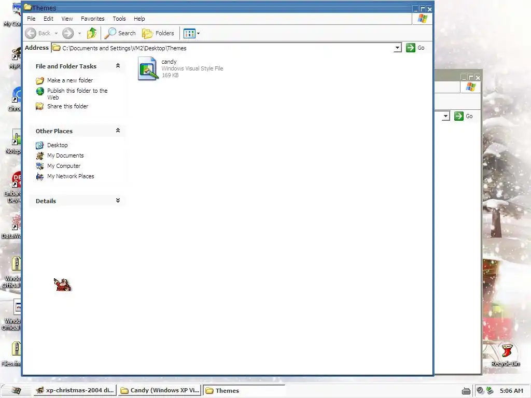This screenshot has width=531, height=398.
Task: Switch to Candy (Windows XP Vi... taskbar button
Action: [160, 390]
